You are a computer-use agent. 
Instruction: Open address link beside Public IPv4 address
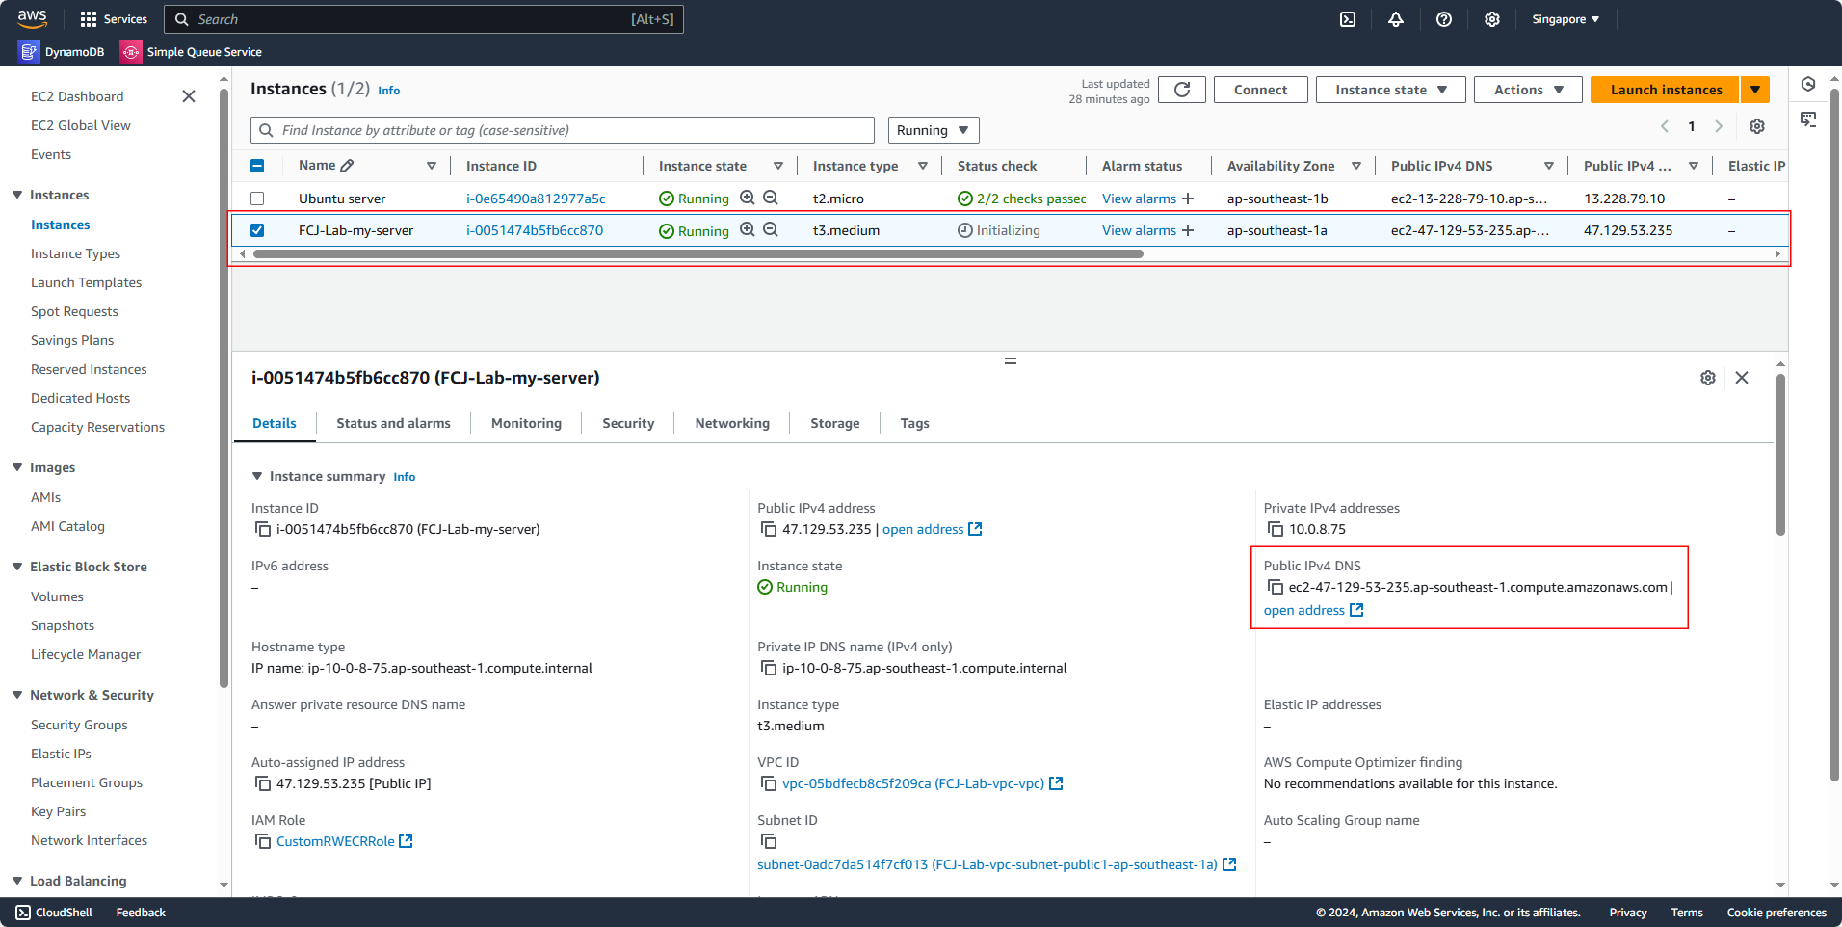pos(932,529)
